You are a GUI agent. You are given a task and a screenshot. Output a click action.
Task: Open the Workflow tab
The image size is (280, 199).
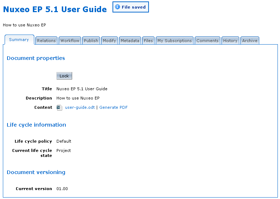click(x=70, y=41)
